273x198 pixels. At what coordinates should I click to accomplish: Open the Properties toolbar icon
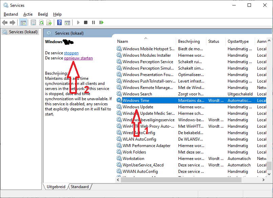33,22
